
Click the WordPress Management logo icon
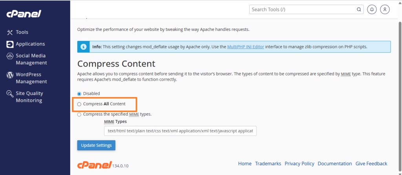click(10, 75)
